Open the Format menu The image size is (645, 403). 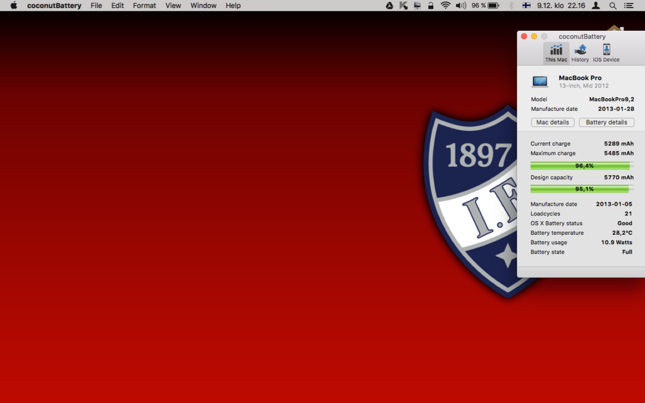pos(144,5)
